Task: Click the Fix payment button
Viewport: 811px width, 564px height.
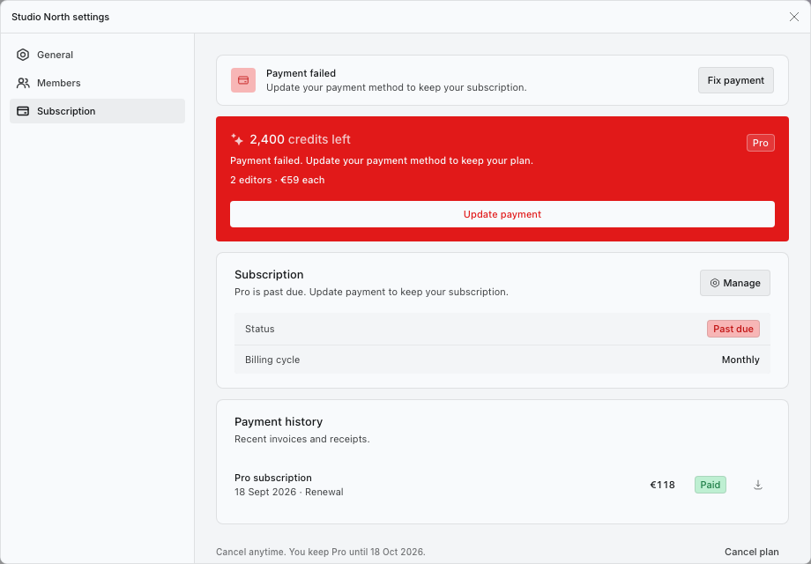Action: coord(735,80)
